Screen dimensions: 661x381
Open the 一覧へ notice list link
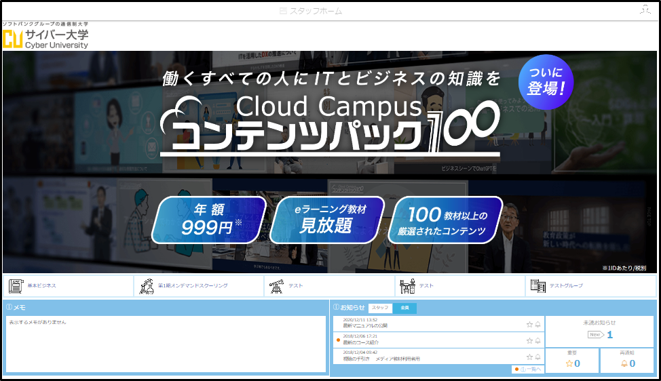point(528,369)
